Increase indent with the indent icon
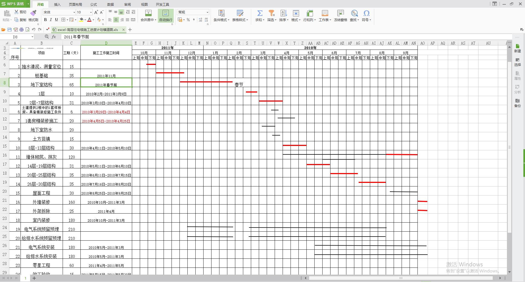The width and height of the screenshot is (525, 282). (x=134, y=12)
